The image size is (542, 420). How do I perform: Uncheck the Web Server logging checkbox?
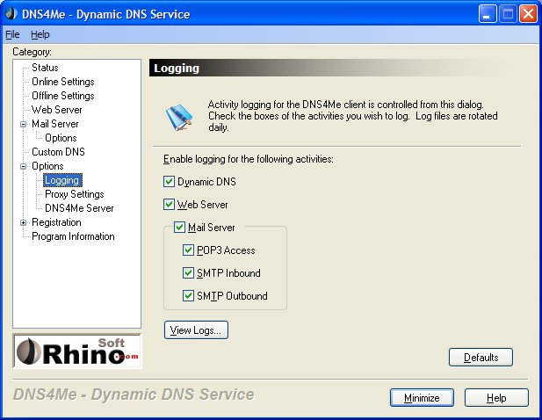coord(169,205)
